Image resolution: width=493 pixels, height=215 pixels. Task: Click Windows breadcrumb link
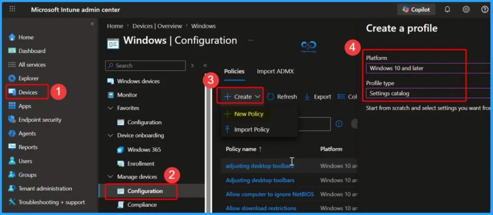204,26
